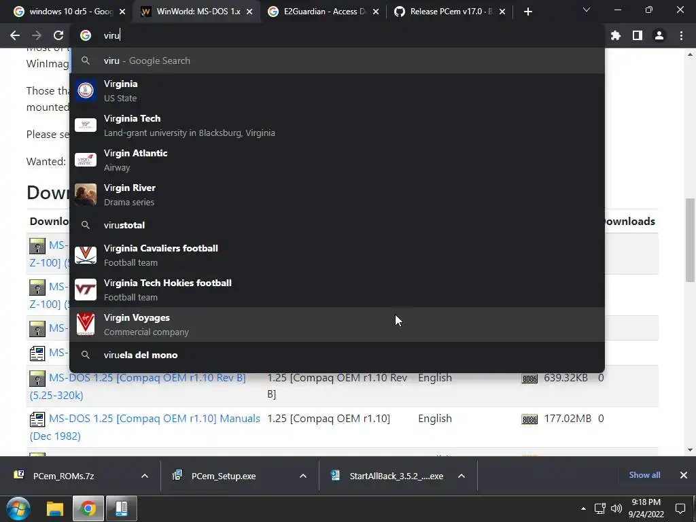Viewport: 696px width, 522px height.
Task: Open the volume speaker tray icon
Action: pos(616,508)
